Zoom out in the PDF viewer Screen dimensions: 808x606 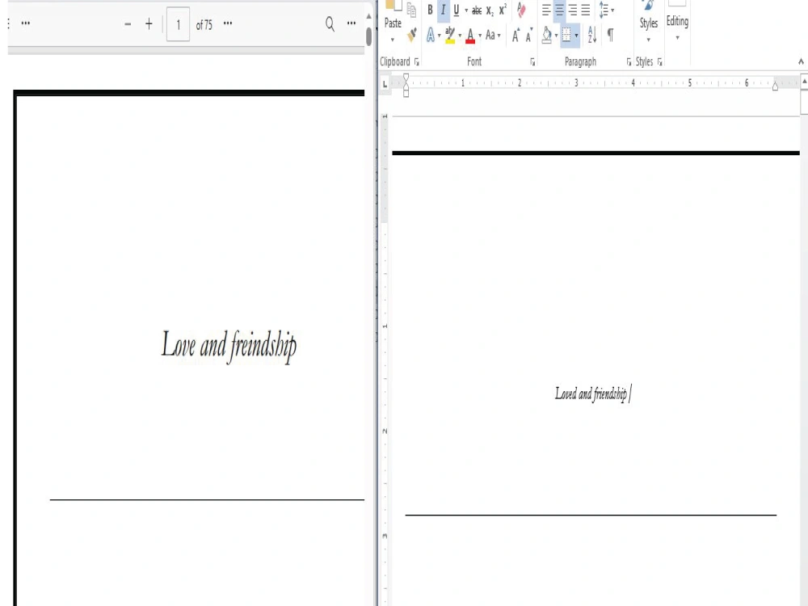click(x=128, y=24)
